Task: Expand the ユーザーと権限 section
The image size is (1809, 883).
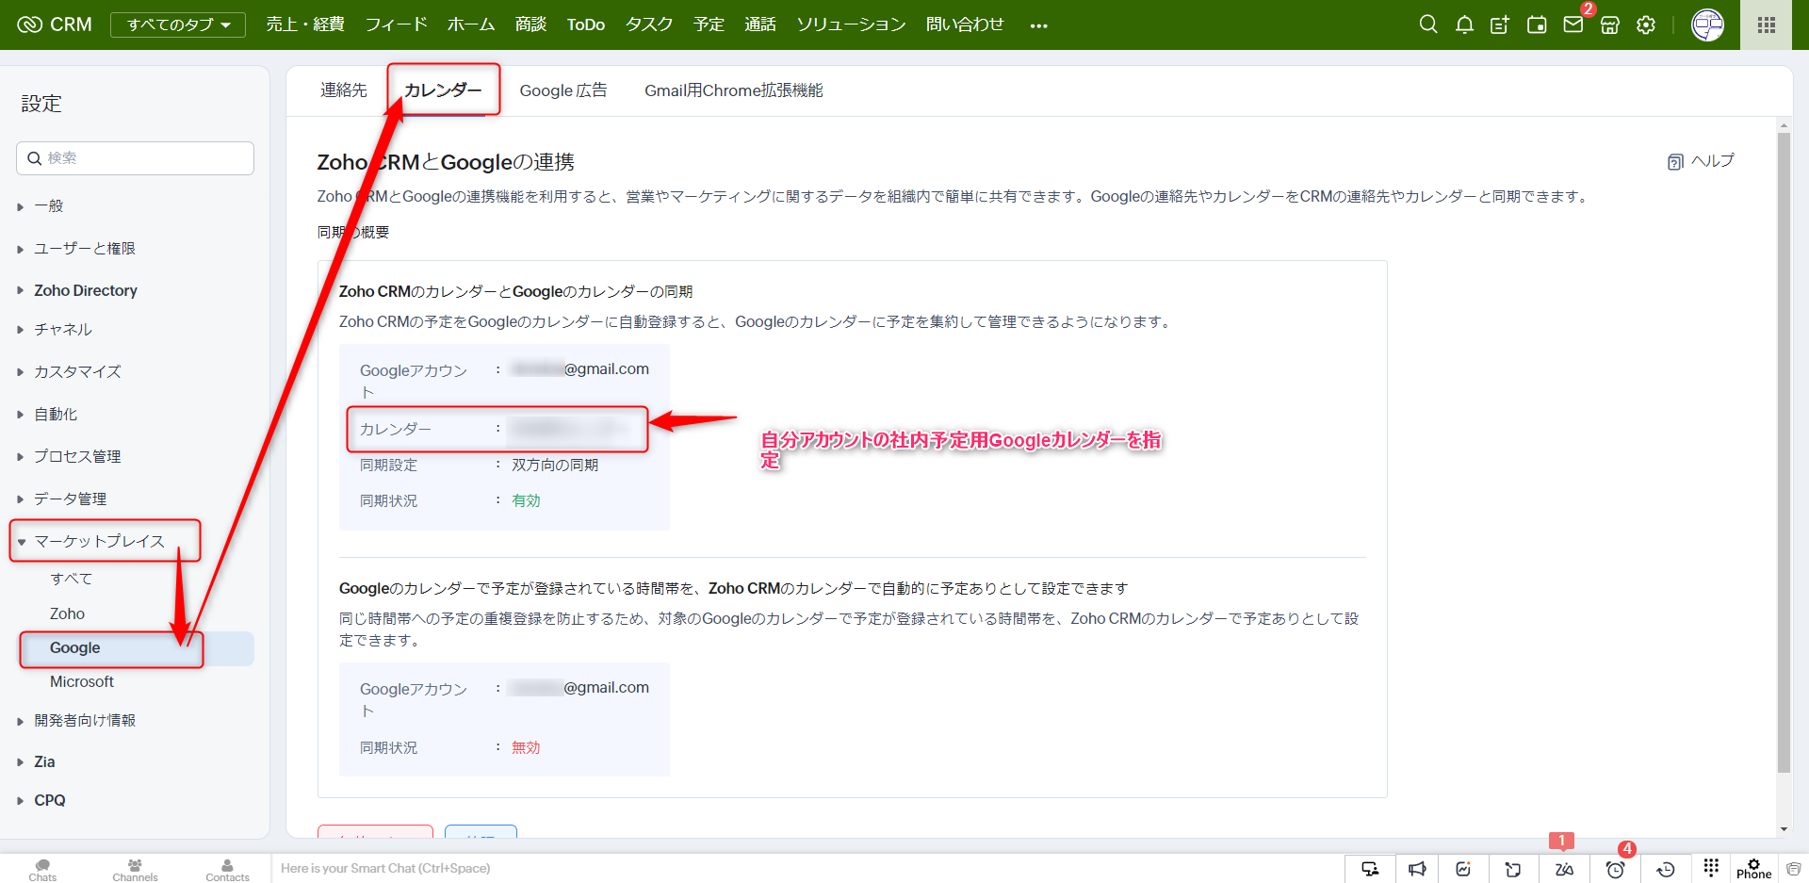Action: click(x=85, y=249)
